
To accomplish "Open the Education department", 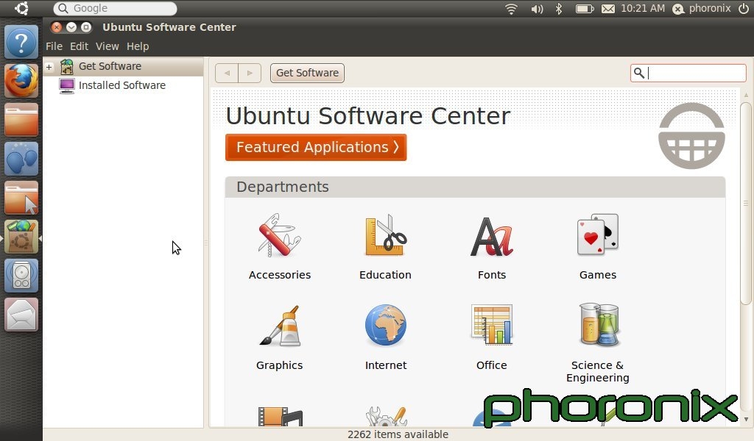I will pyautogui.click(x=385, y=247).
